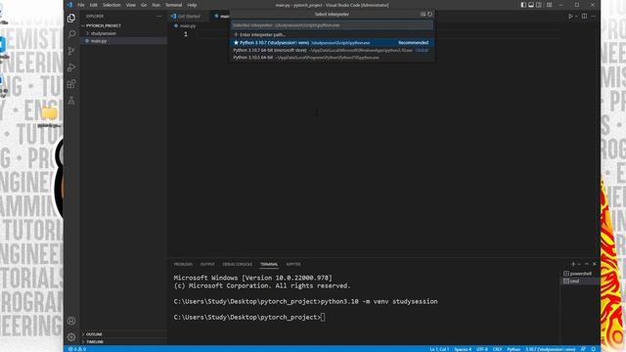Switch to the main.py editor tab
Viewport: 626px width, 352px height.
221,16
